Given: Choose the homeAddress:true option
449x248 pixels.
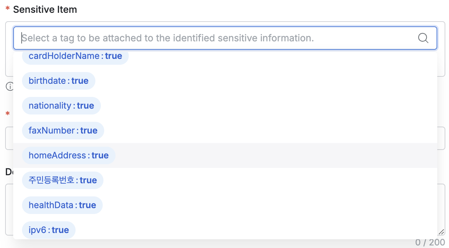Looking at the screenshot, I should click(69, 155).
